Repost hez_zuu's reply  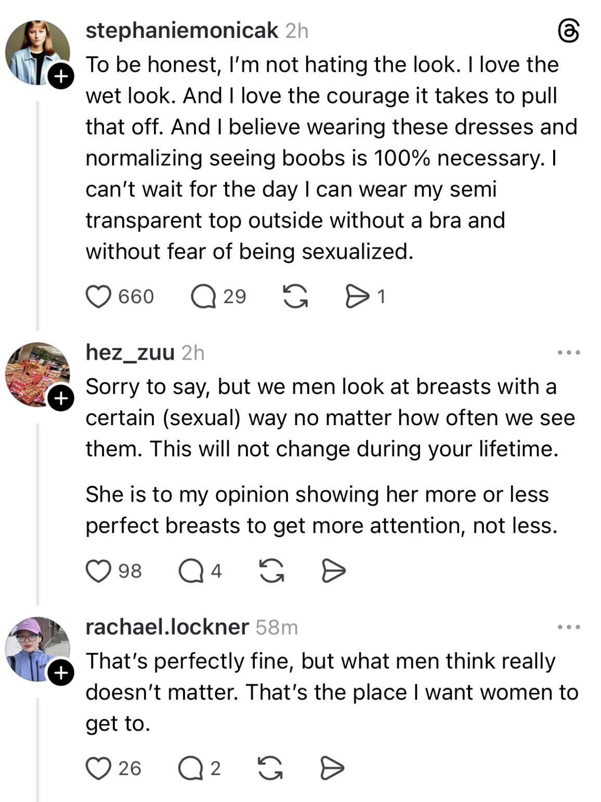point(271,571)
